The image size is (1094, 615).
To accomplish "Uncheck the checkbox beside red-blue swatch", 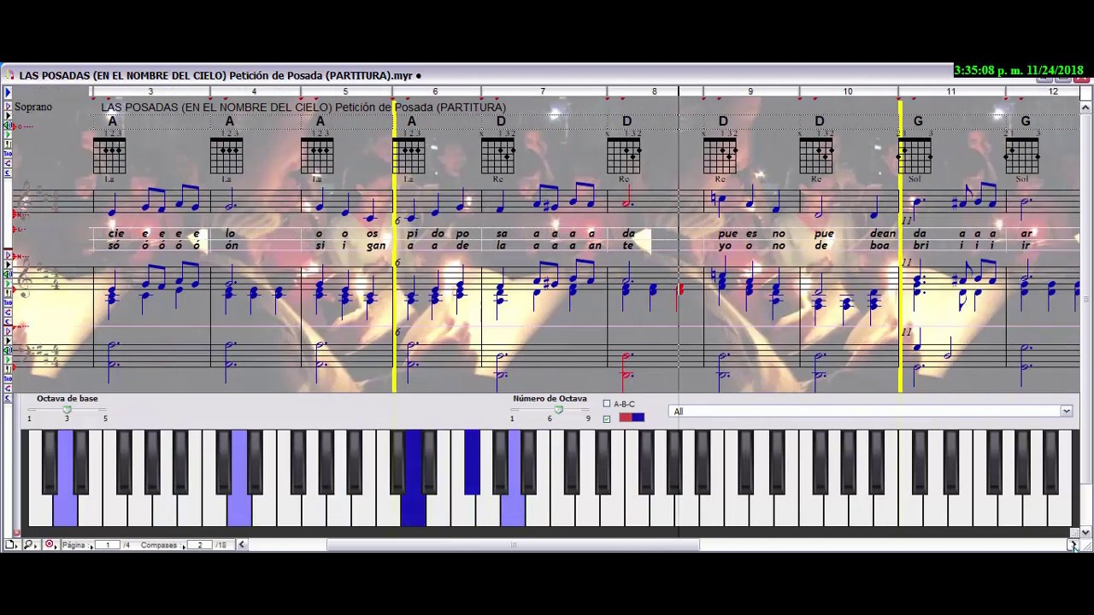I will (607, 419).
